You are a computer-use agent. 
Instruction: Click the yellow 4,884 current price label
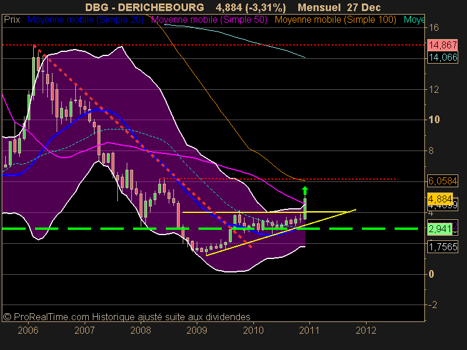pyautogui.click(x=440, y=198)
